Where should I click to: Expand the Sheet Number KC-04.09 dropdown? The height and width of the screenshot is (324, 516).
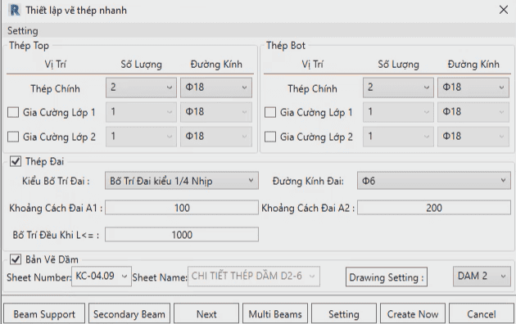[x=102, y=276]
